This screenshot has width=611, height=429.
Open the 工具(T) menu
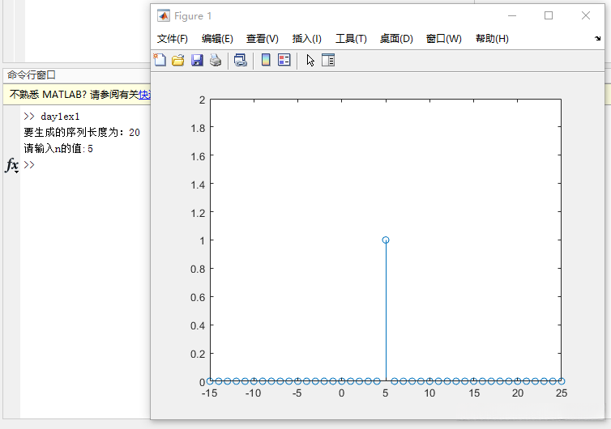click(351, 39)
